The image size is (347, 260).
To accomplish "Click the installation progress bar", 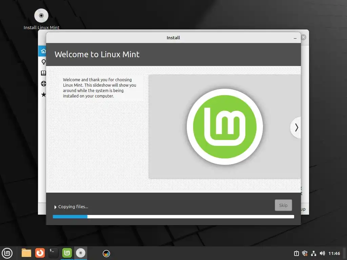I will click(173, 217).
